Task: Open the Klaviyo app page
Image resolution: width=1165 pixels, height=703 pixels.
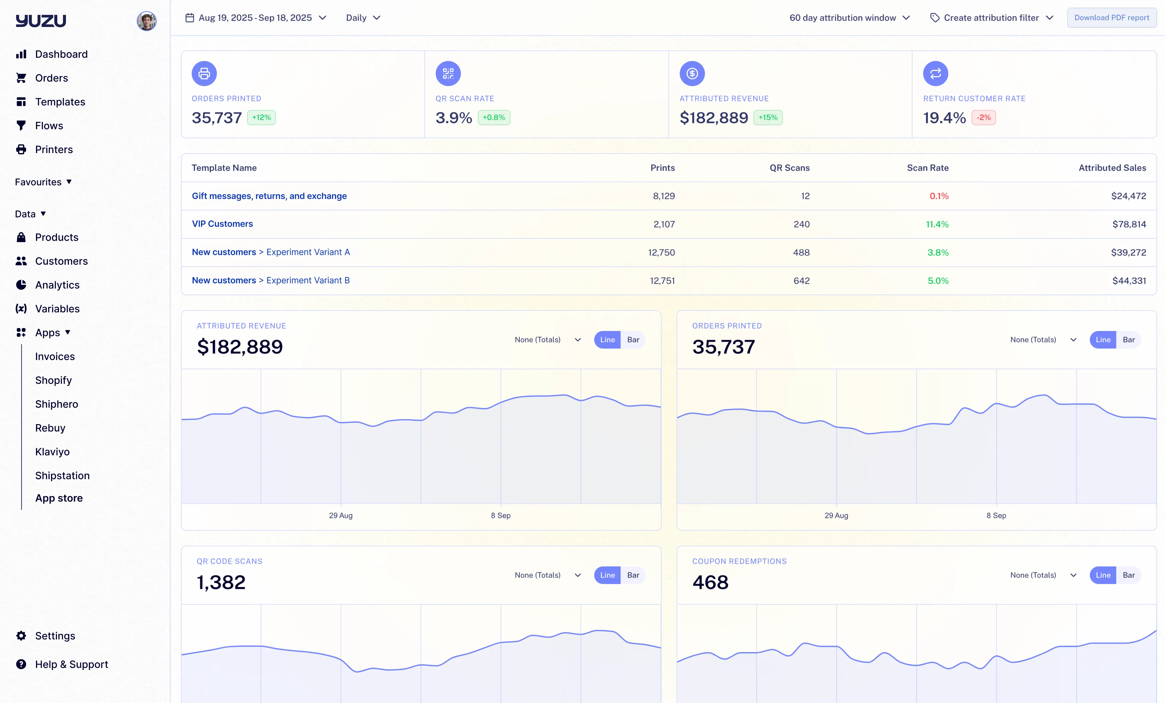Action: 52,451
